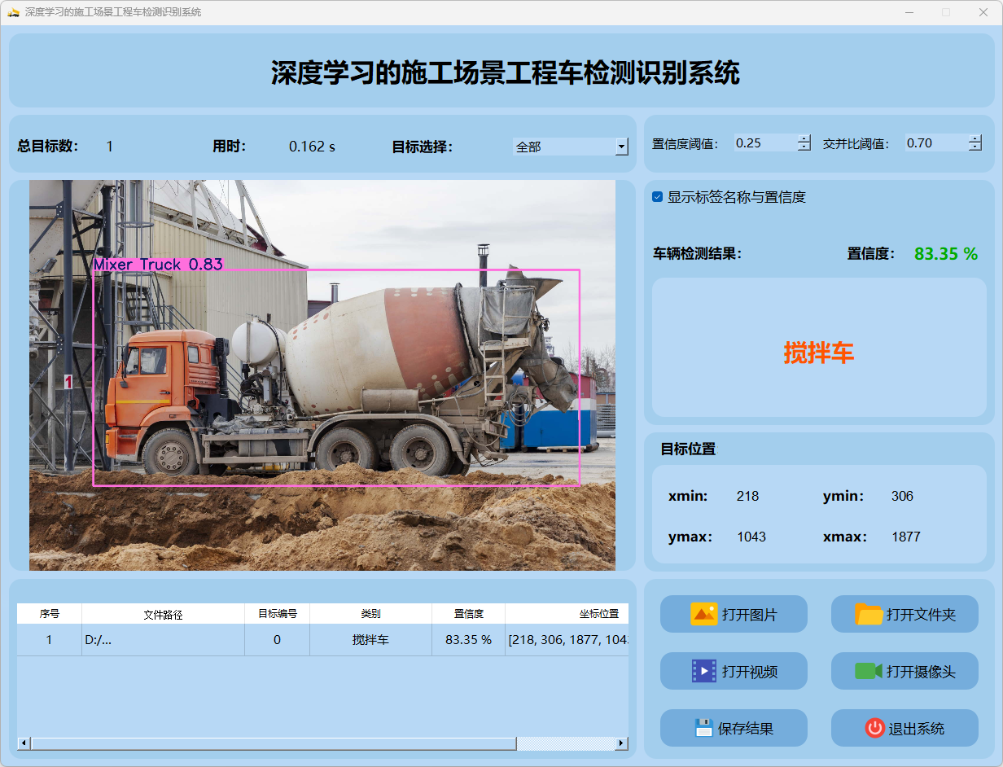Decrease 置信度阈值 with the down arrow
This screenshot has width=1003, height=767.
[804, 147]
